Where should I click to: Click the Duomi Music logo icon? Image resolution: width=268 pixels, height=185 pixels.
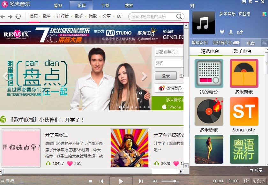tap(4, 4)
